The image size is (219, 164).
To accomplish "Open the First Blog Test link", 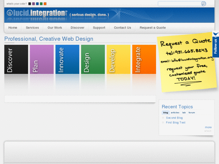I will pos(176,122).
